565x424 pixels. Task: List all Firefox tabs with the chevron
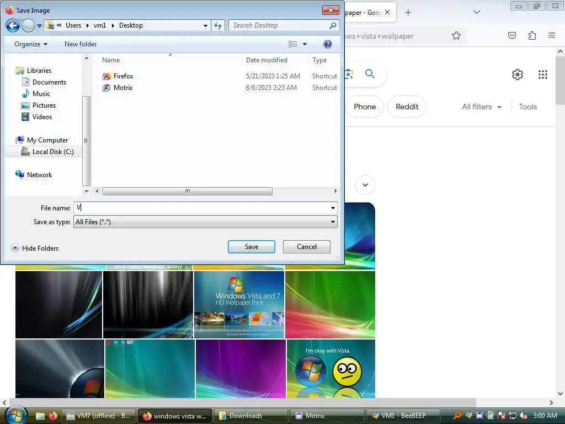point(476,12)
